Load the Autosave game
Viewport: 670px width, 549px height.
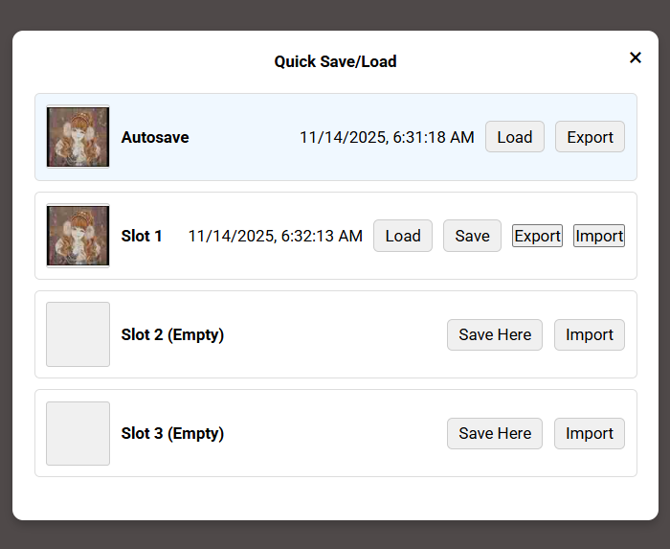click(514, 137)
